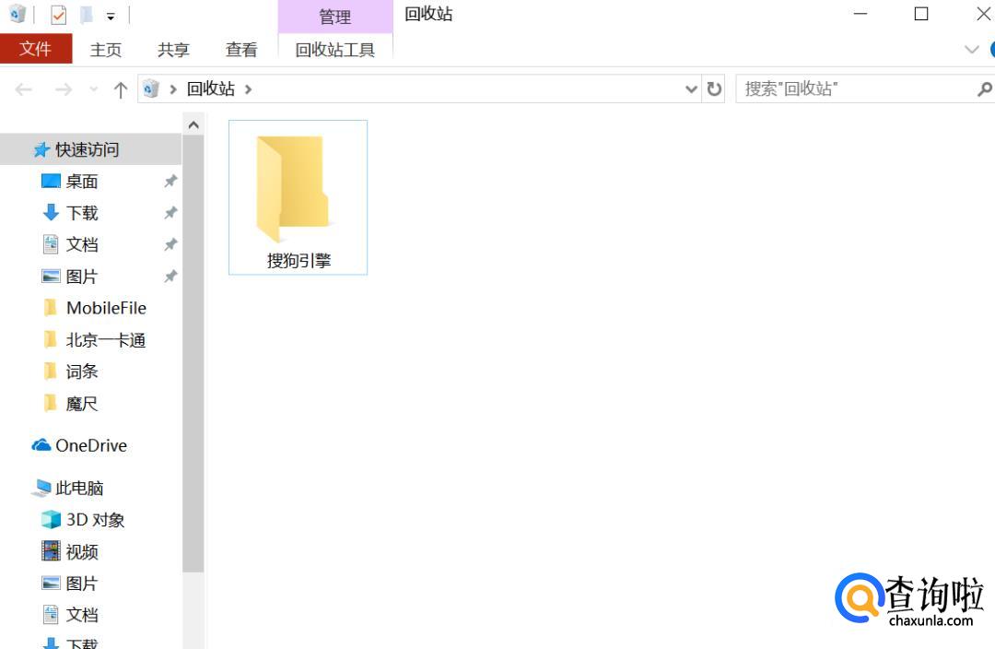Go back with the left arrow button
This screenshot has width=995, height=649.
(24, 89)
